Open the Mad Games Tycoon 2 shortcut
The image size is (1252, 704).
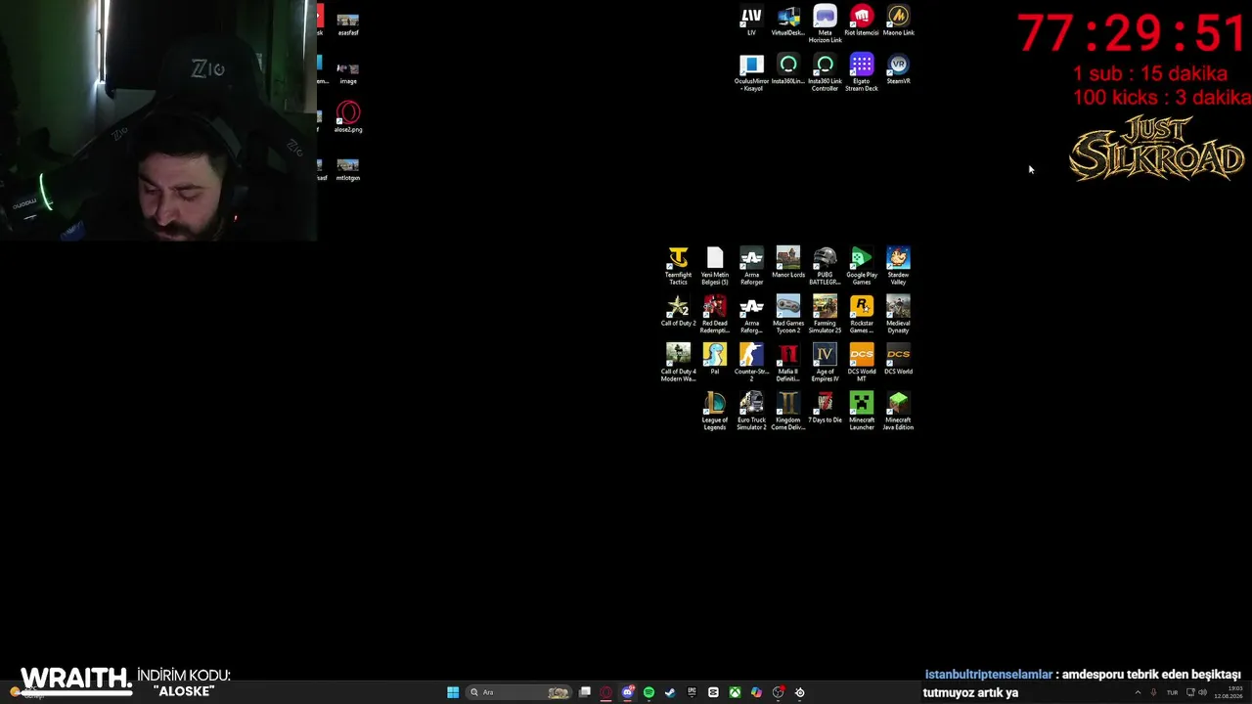pos(788,315)
